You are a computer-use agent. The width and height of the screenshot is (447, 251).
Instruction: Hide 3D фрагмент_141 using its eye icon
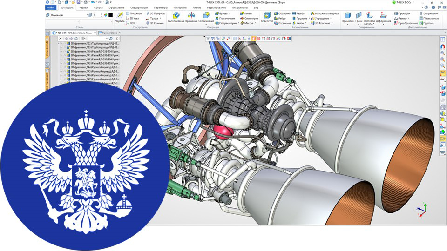tap(65, 55)
